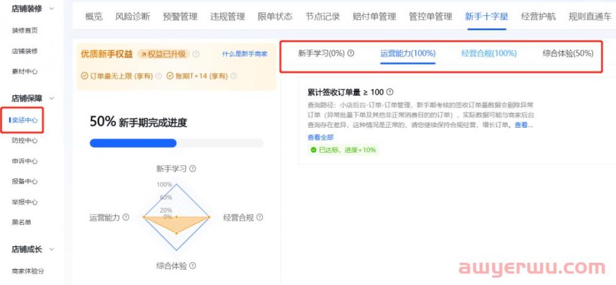616x285 pixels.
Task: Click help icon next to radar label 综合体验
Action: 193,266
